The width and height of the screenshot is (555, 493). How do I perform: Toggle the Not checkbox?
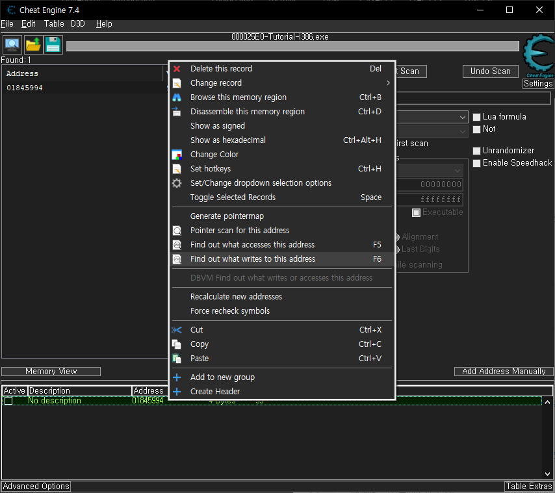click(477, 129)
